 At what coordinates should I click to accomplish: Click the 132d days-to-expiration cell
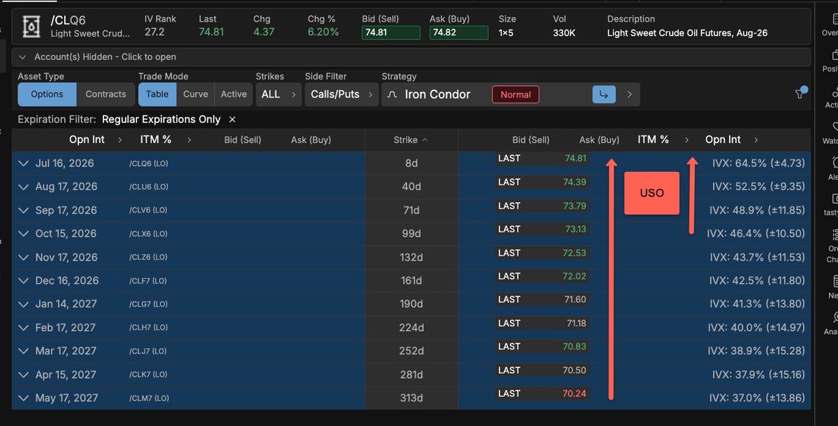[411, 257]
